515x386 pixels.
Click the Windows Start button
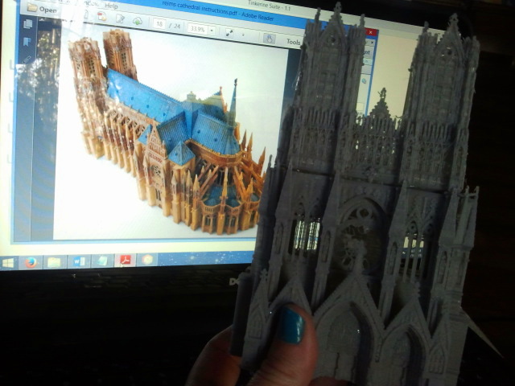(x=9, y=262)
